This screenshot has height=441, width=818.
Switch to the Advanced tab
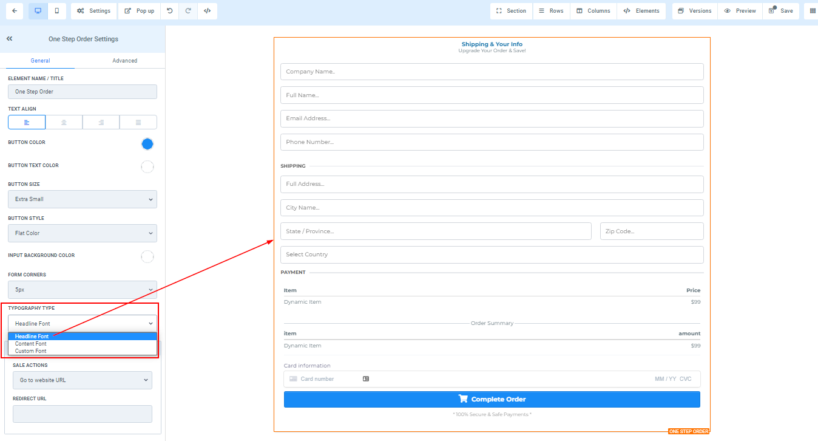124,61
